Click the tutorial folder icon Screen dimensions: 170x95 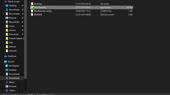coord(7,47)
